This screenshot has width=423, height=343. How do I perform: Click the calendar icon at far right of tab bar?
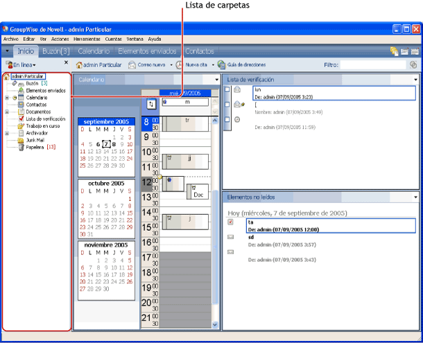point(415,51)
